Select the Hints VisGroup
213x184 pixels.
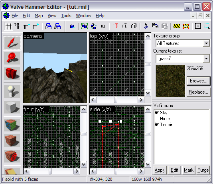point(165,119)
